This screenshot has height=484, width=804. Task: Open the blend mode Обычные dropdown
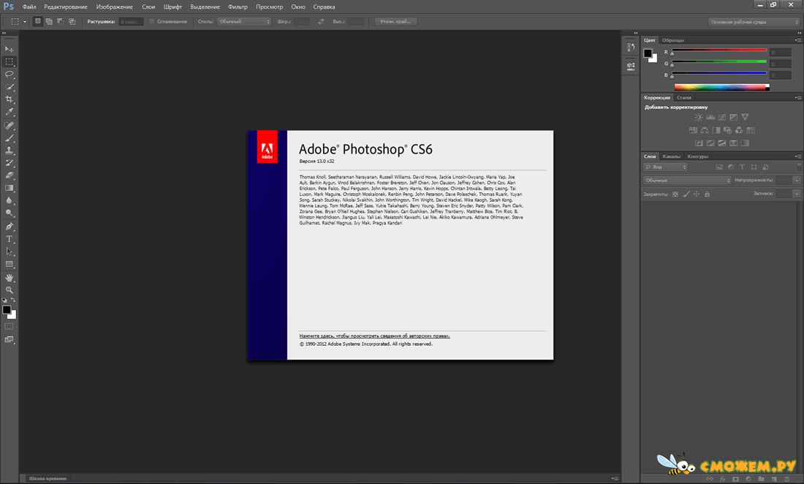click(x=687, y=181)
